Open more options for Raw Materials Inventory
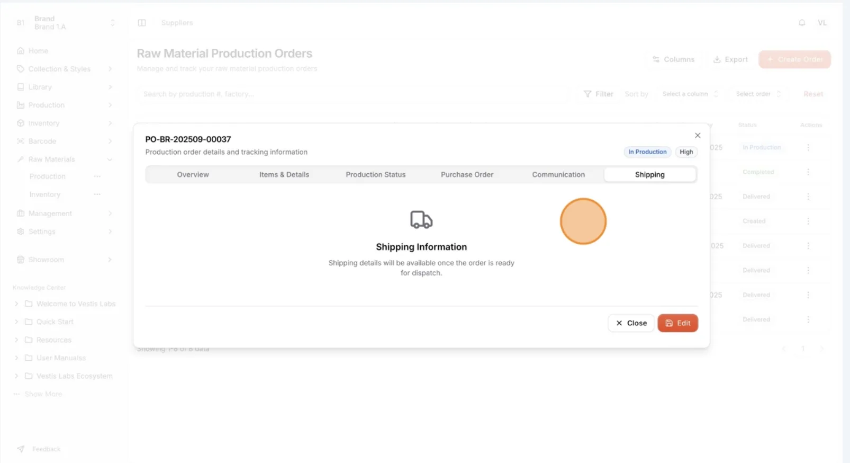This screenshot has width=850, height=463. pyautogui.click(x=97, y=194)
